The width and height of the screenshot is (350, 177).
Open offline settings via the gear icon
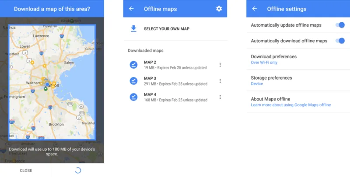(x=219, y=9)
